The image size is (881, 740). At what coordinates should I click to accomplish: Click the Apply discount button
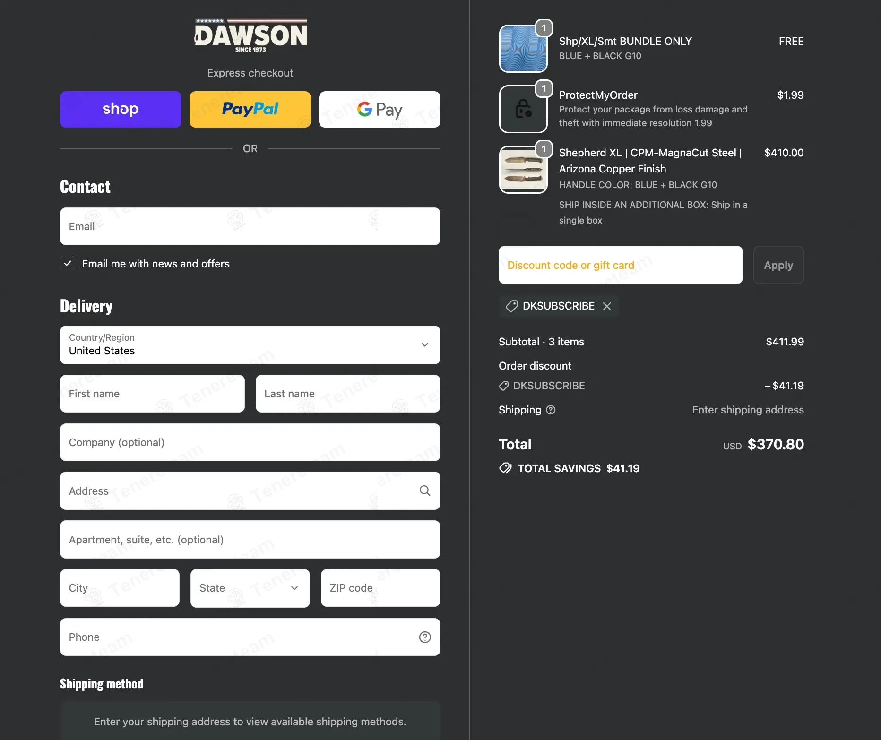(x=778, y=265)
